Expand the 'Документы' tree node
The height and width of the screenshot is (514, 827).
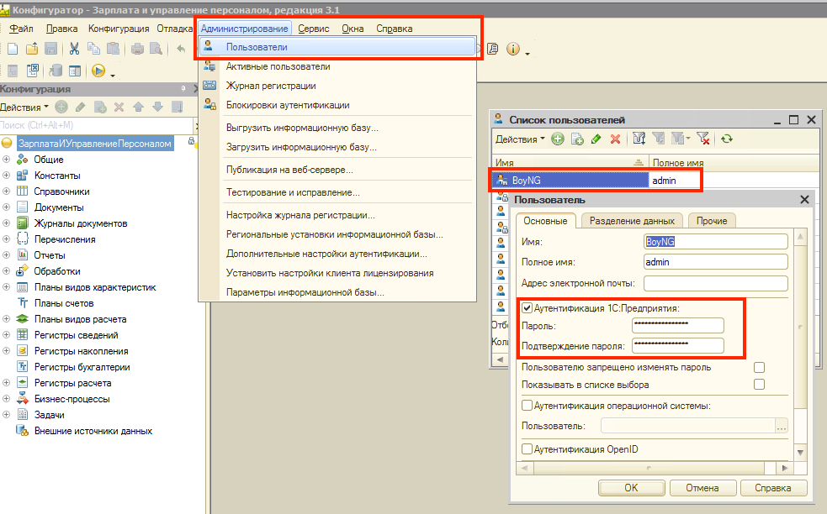pyautogui.click(x=7, y=207)
